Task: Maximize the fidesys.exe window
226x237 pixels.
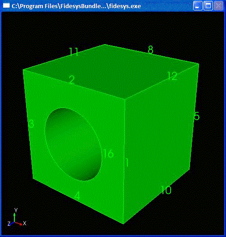Action: [x=208, y=6]
